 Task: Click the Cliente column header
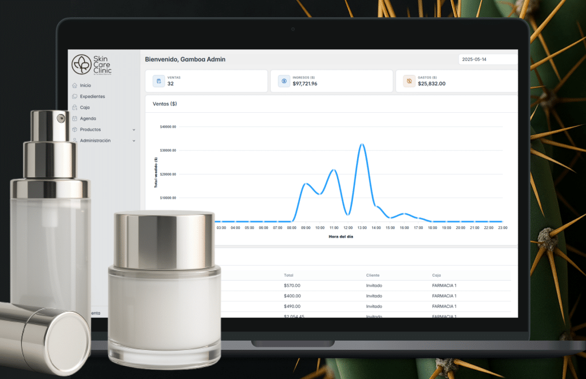click(373, 275)
